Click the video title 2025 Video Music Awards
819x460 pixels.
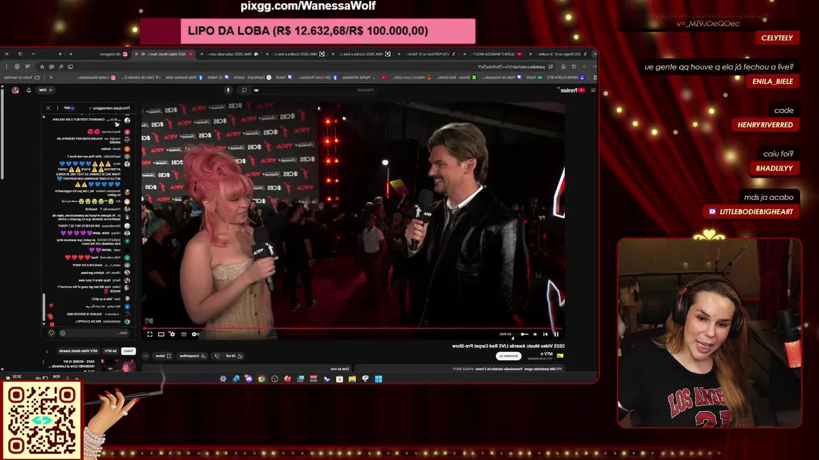pyautogui.click(x=509, y=346)
